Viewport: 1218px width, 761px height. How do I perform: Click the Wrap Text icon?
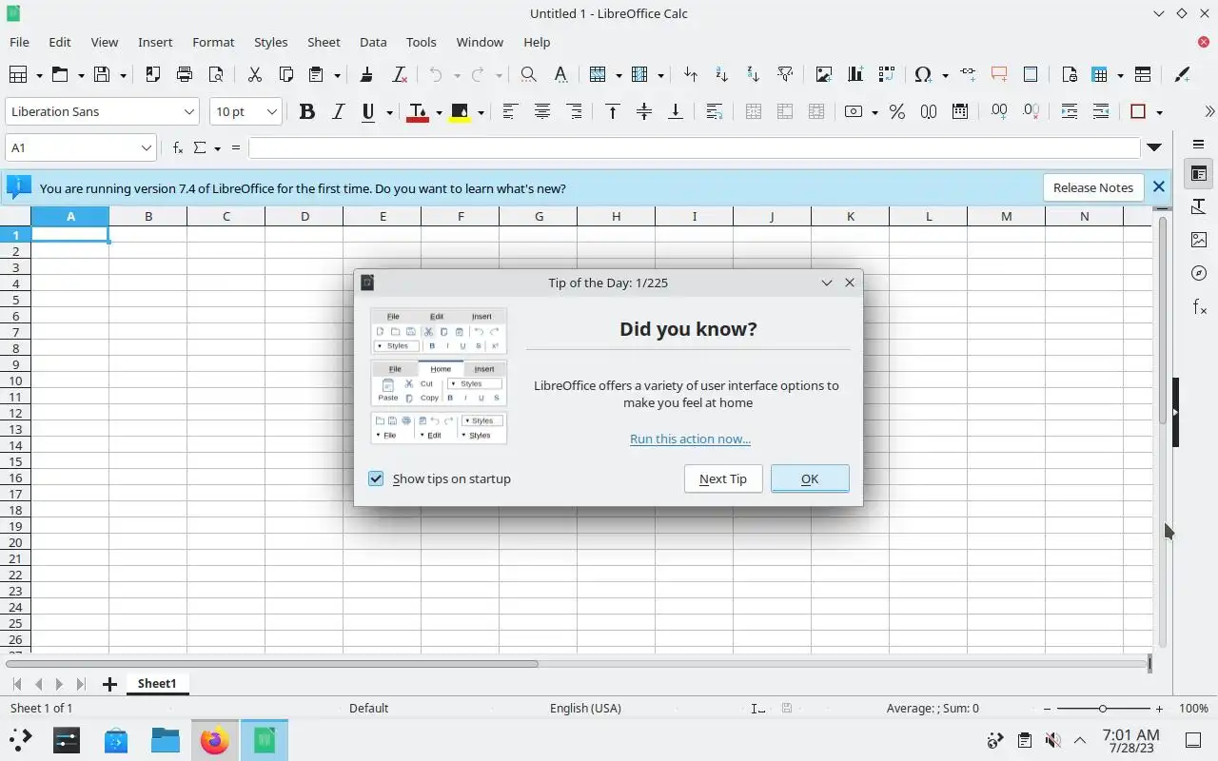click(714, 111)
